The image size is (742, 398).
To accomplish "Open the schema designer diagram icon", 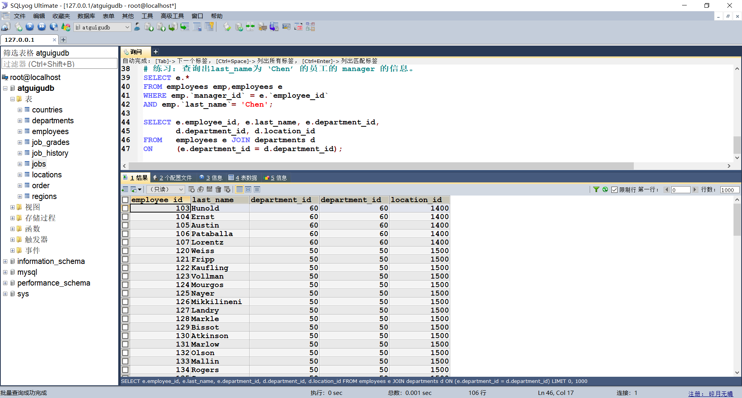I will [310, 27].
